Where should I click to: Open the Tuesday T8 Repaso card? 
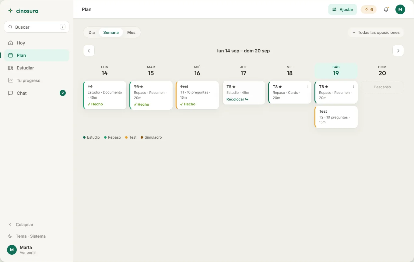pyautogui.click(x=151, y=95)
